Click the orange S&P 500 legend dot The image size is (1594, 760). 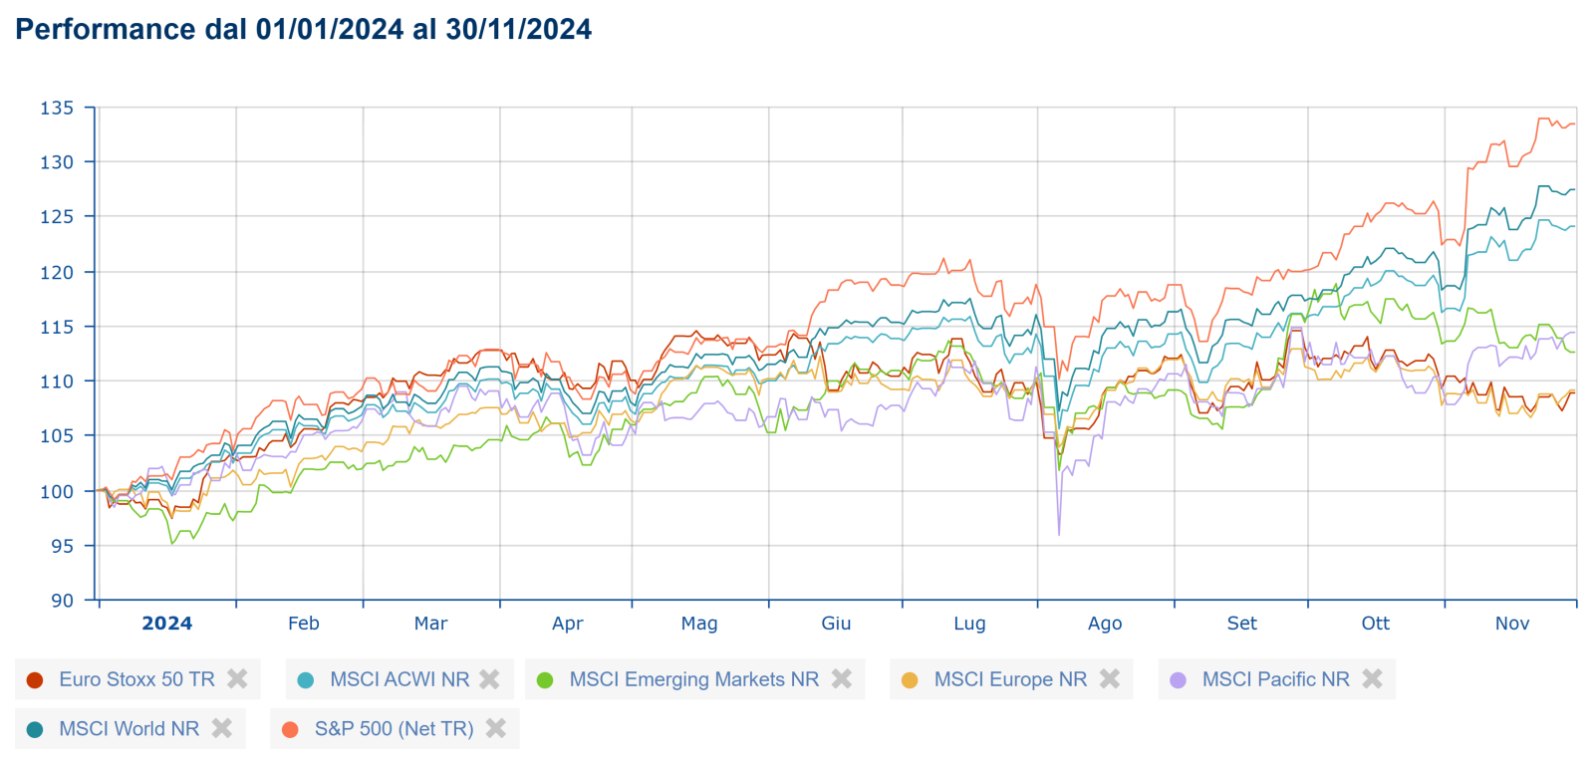[290, 730]
